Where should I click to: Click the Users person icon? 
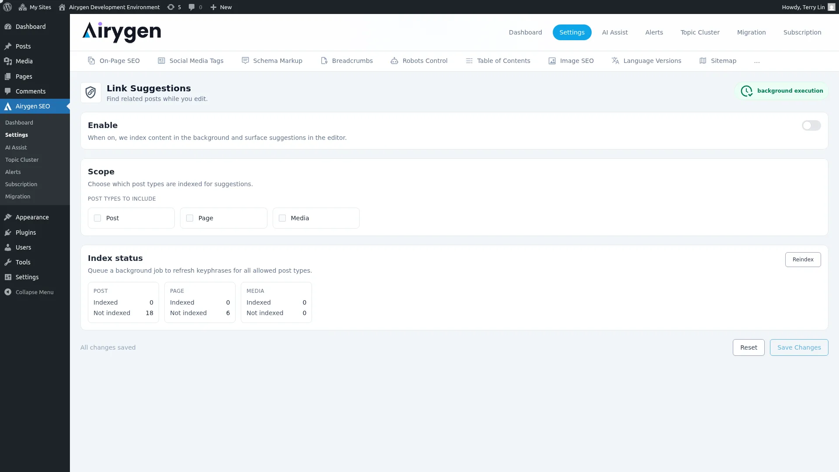(x=8, y=247)
